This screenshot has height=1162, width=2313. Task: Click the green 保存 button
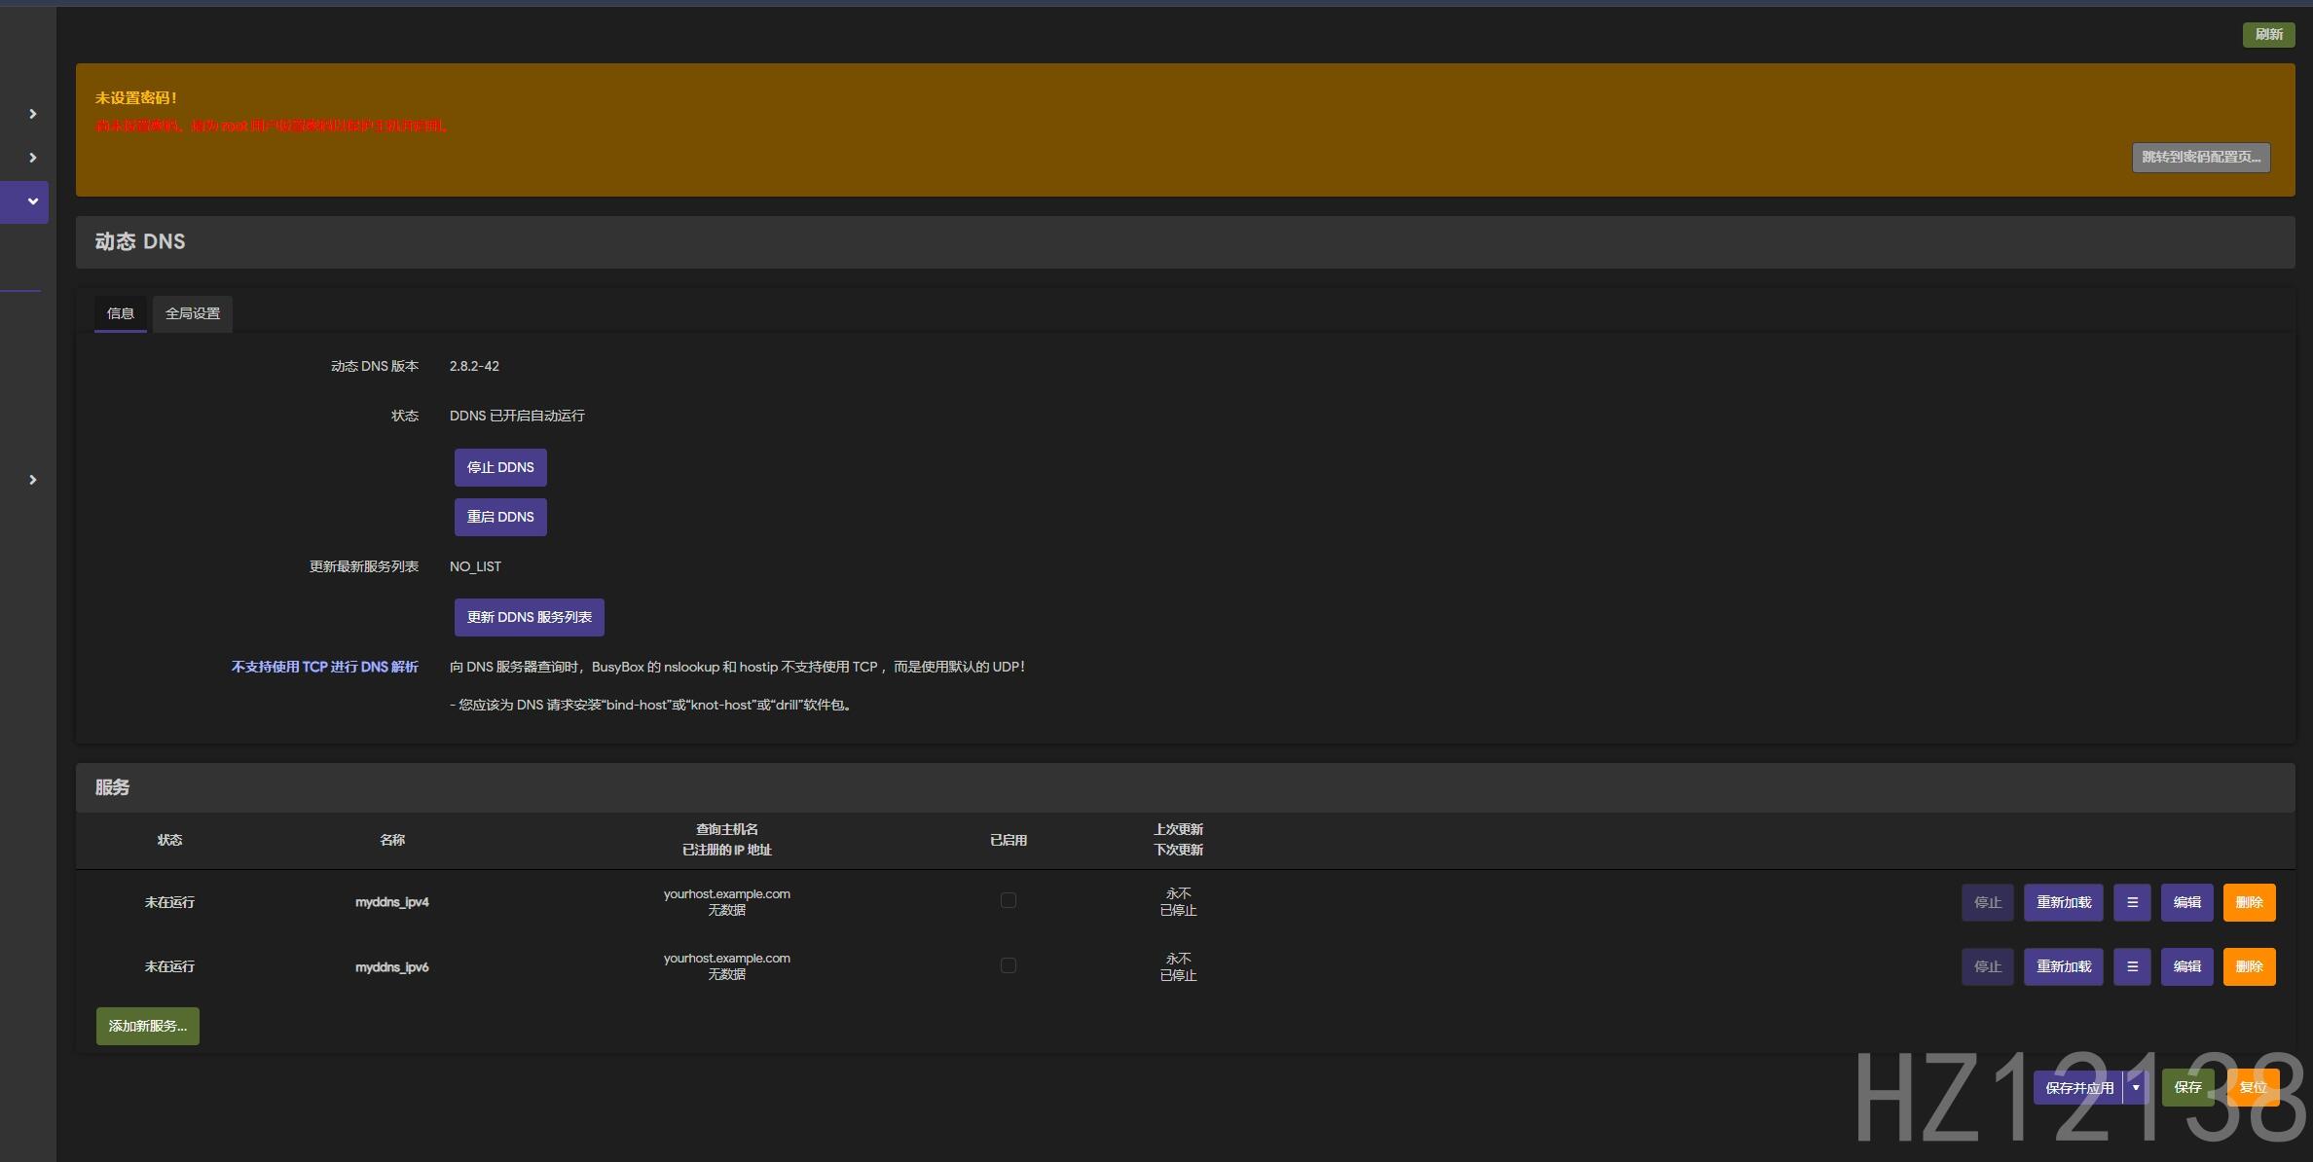pos(2188,1087)
